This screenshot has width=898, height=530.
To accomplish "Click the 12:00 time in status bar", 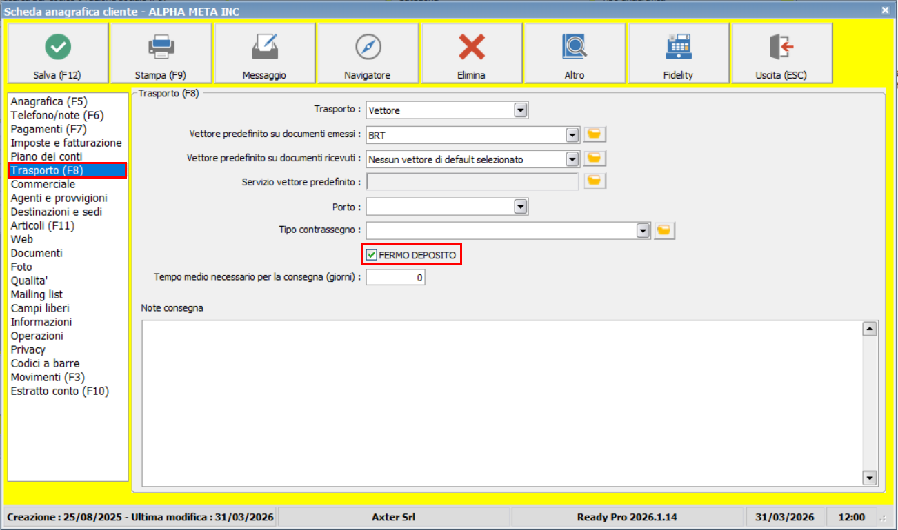I will click(x=852, y=517).
